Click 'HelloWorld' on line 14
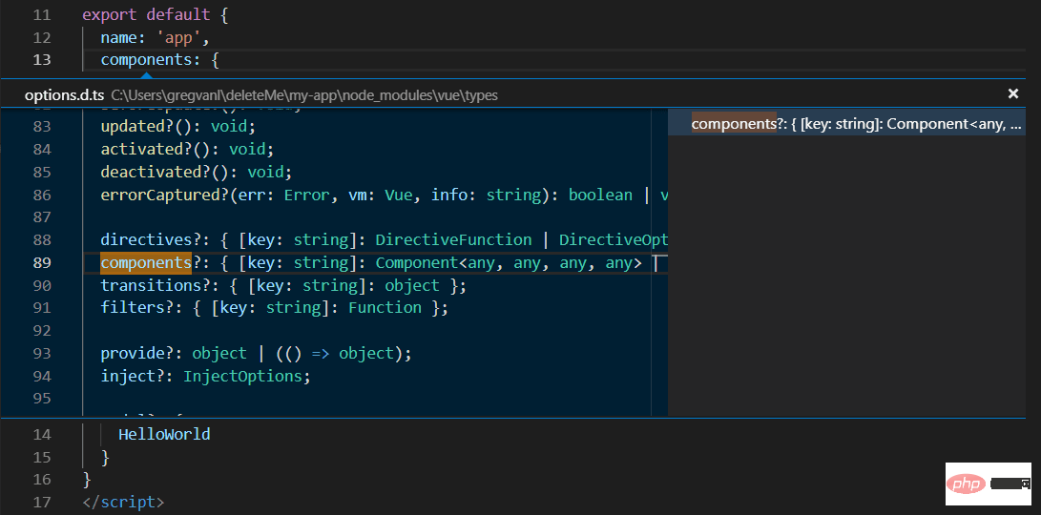 click(x=164, y=435)
